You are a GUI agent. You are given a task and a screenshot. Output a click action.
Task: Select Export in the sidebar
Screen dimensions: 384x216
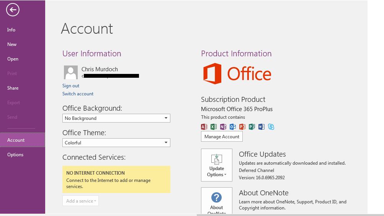coord(23,103)
